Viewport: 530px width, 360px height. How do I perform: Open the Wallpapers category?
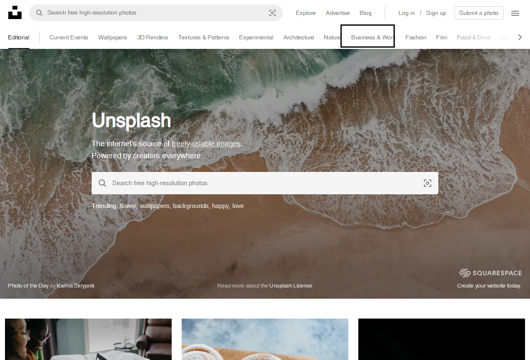click(x=113, y=37)
